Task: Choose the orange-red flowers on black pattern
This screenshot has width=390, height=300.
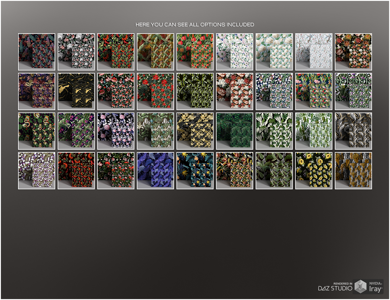Action: 76,171
